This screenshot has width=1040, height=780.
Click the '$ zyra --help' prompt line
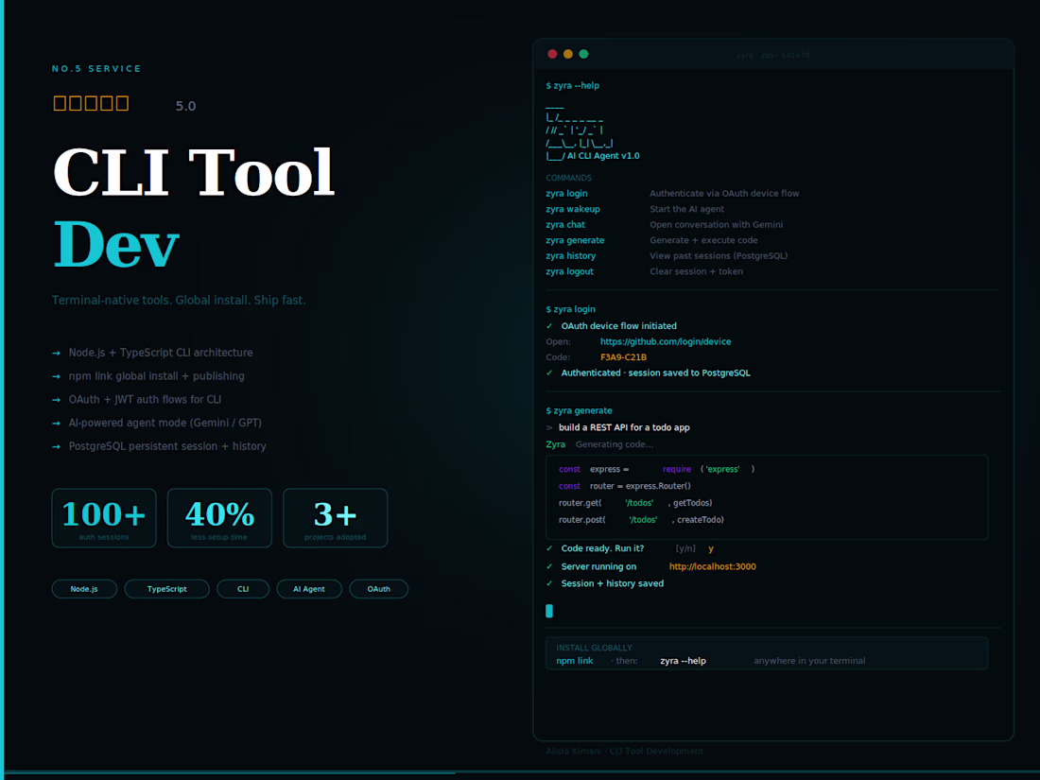click(572, 85)
